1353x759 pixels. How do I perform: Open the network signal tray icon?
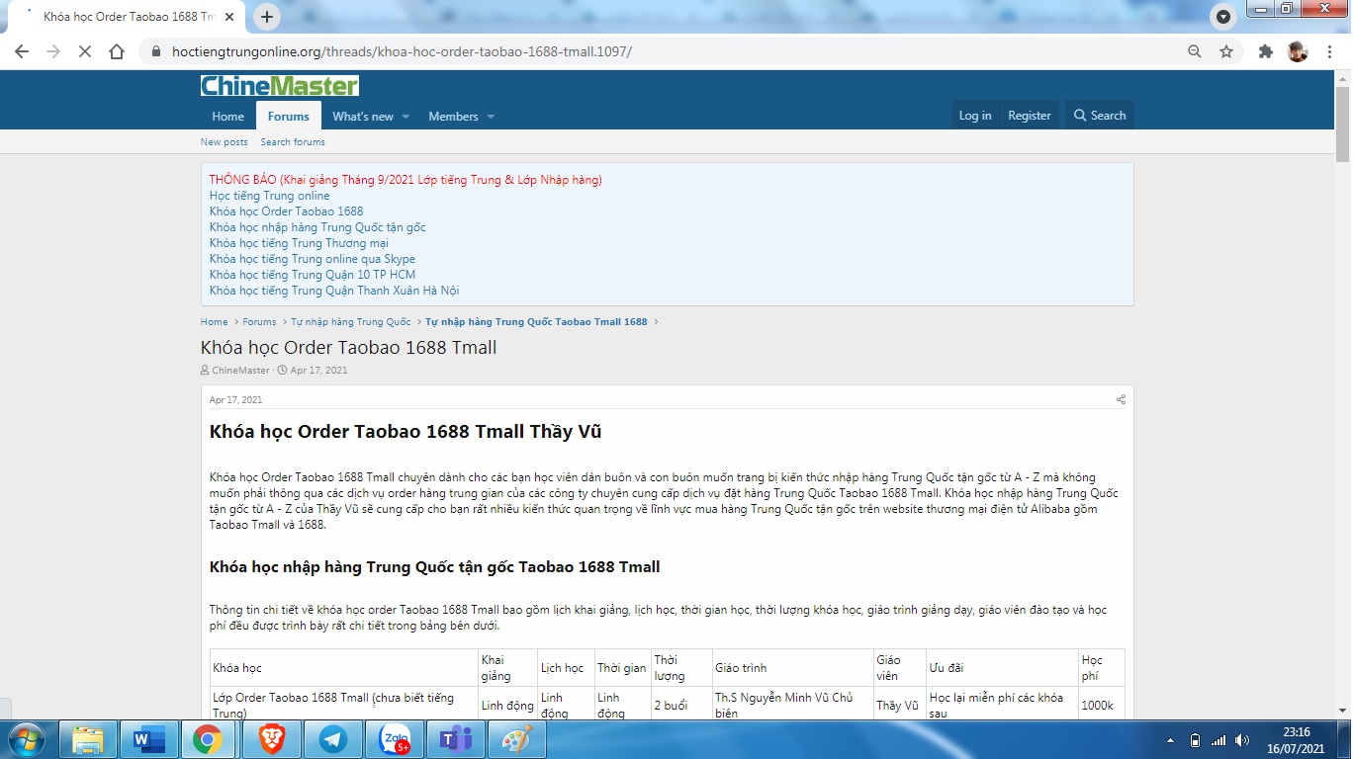[1218, 740]
